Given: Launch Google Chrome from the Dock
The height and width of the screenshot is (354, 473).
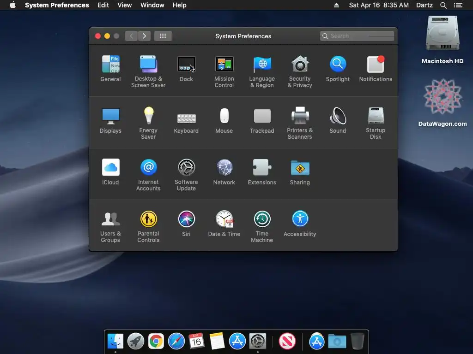Looking at the screenshot, I should (156, 341).
